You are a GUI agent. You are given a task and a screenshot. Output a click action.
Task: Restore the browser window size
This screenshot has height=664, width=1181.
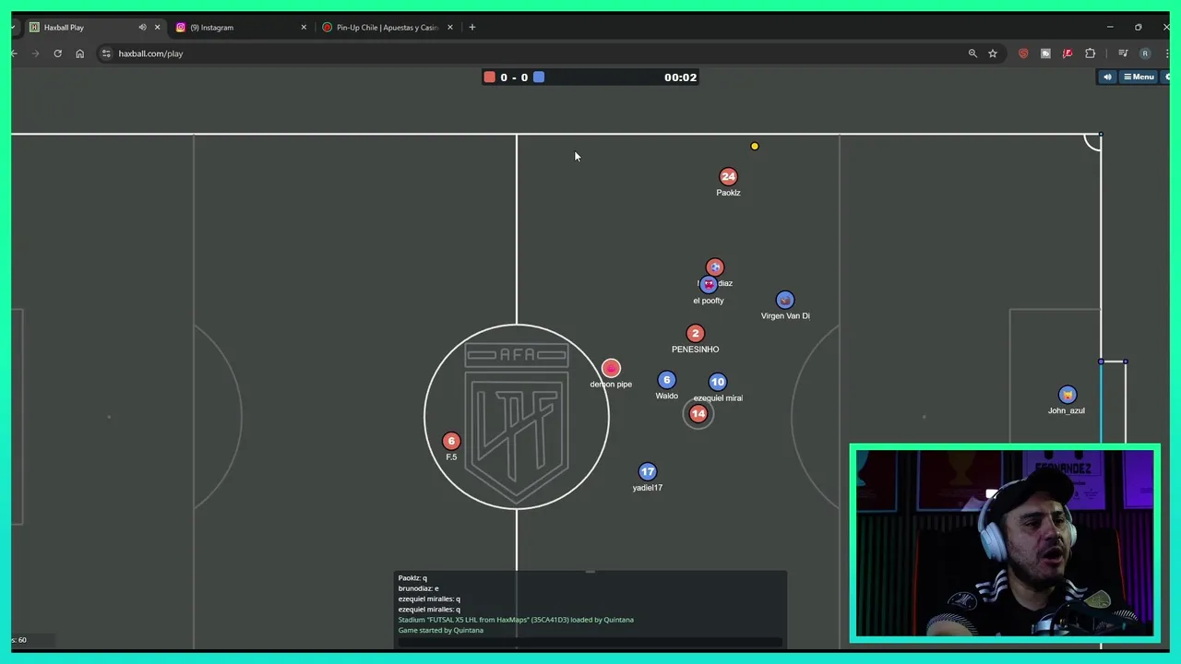(1139, 28)
